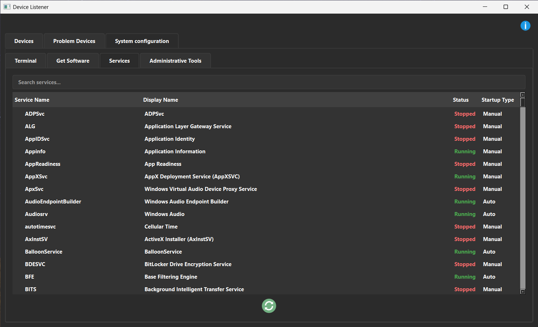Select the System configuration tab
The image size is (538, 327).
[x=142, y=41]
